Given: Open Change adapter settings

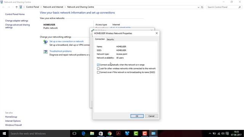Looking at the screenshot, I should (x=17, y=21).
